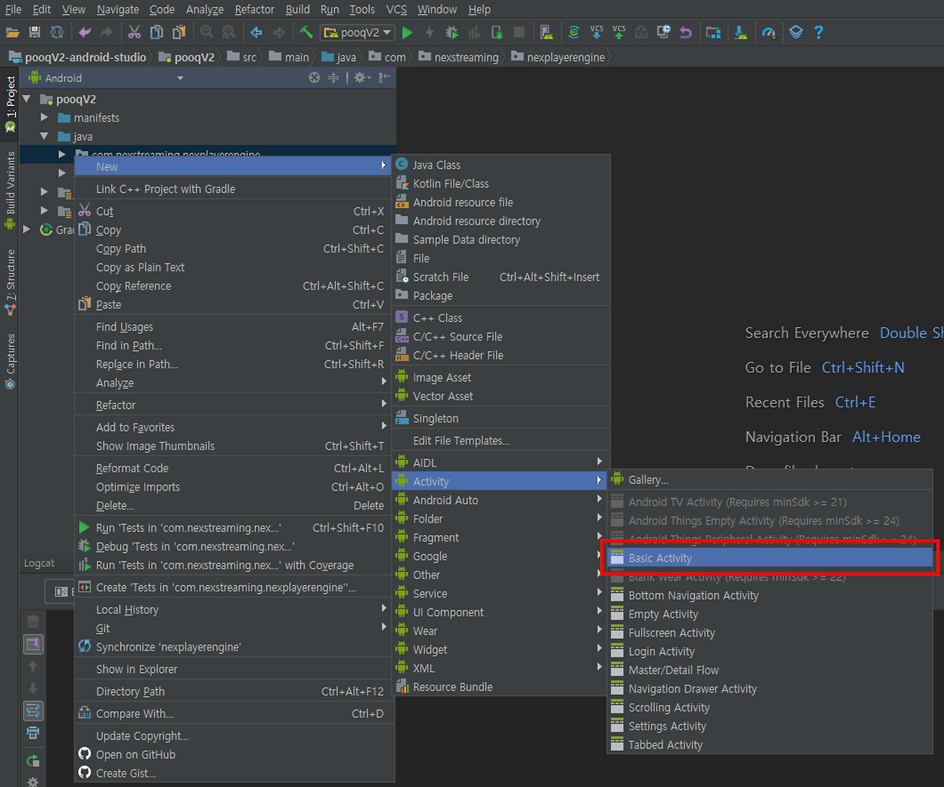944x787 pixels.
Task: Click the VCS Update Project icon
Action: 596,32
